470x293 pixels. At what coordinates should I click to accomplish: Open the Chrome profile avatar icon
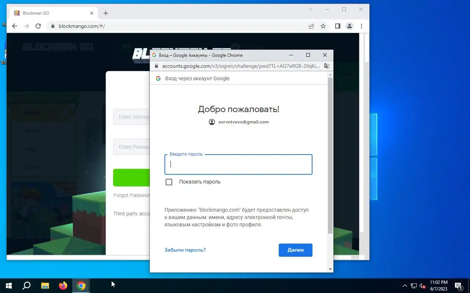[350, 26]
